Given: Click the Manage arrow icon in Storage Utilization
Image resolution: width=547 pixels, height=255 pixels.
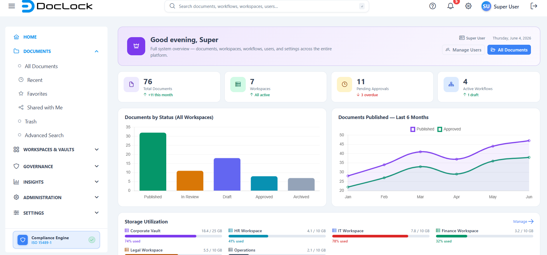Looking at the screenshot, I should coord(531,221).
